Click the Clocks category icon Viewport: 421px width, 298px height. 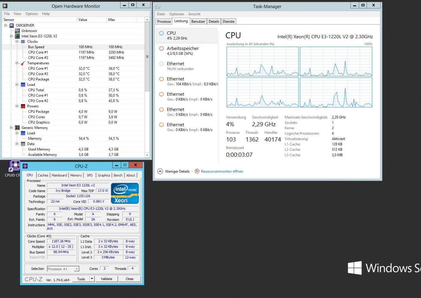23,42
